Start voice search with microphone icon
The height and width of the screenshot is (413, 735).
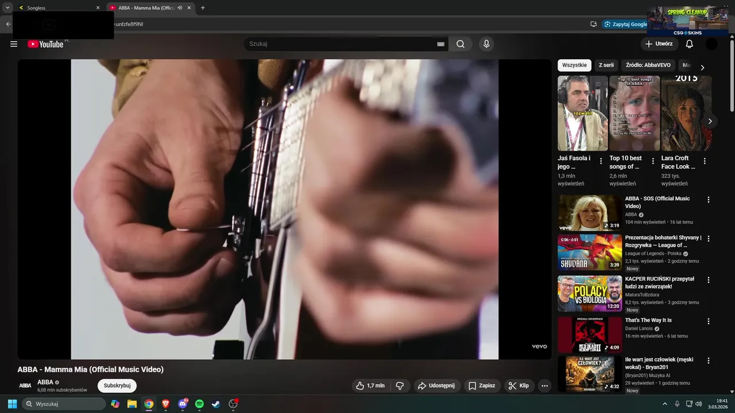click(x=486, y=44)
